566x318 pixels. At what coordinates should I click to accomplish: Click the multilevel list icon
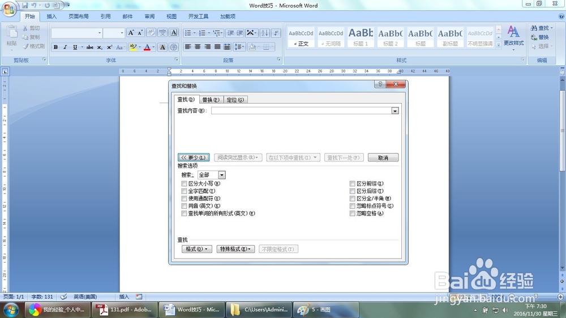217,33
